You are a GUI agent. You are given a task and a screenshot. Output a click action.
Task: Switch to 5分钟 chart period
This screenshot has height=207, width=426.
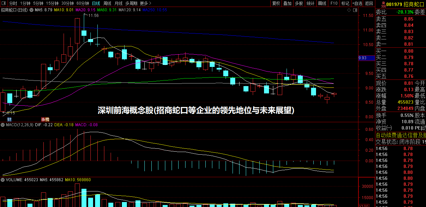tap(38, 3)
